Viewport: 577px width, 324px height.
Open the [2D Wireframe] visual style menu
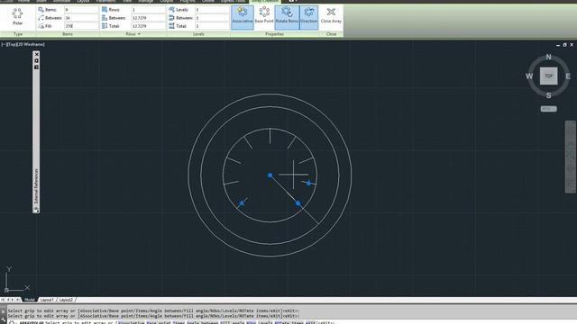click(30, 44)
